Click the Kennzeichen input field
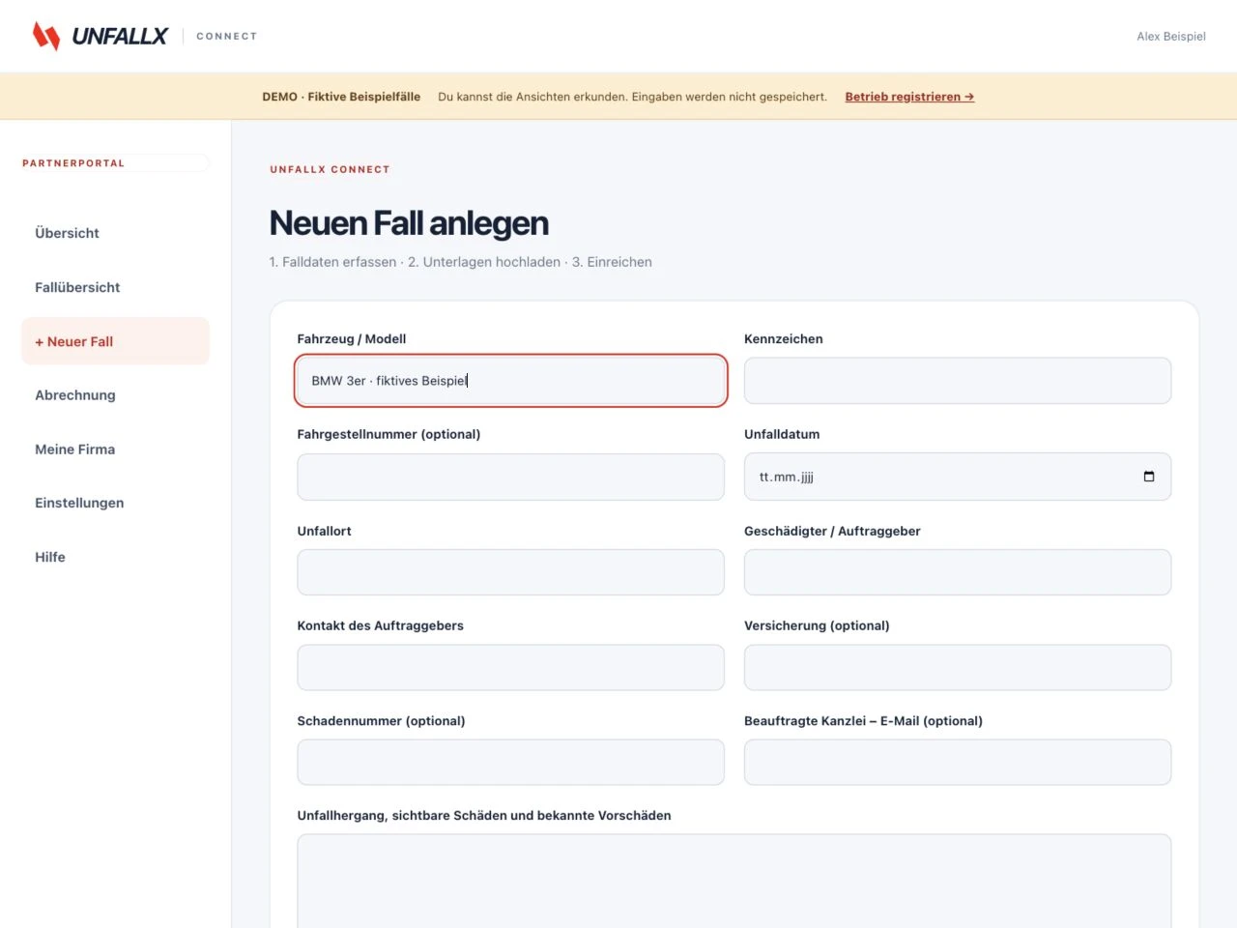The image size is (1237, 928). (958, 381)
